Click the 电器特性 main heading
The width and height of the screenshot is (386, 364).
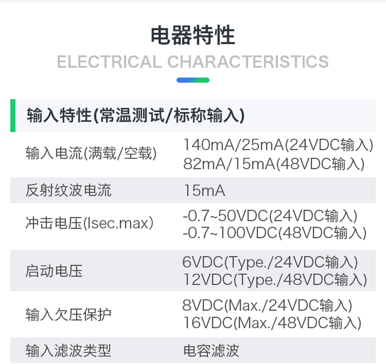click(x=193, y=36)
